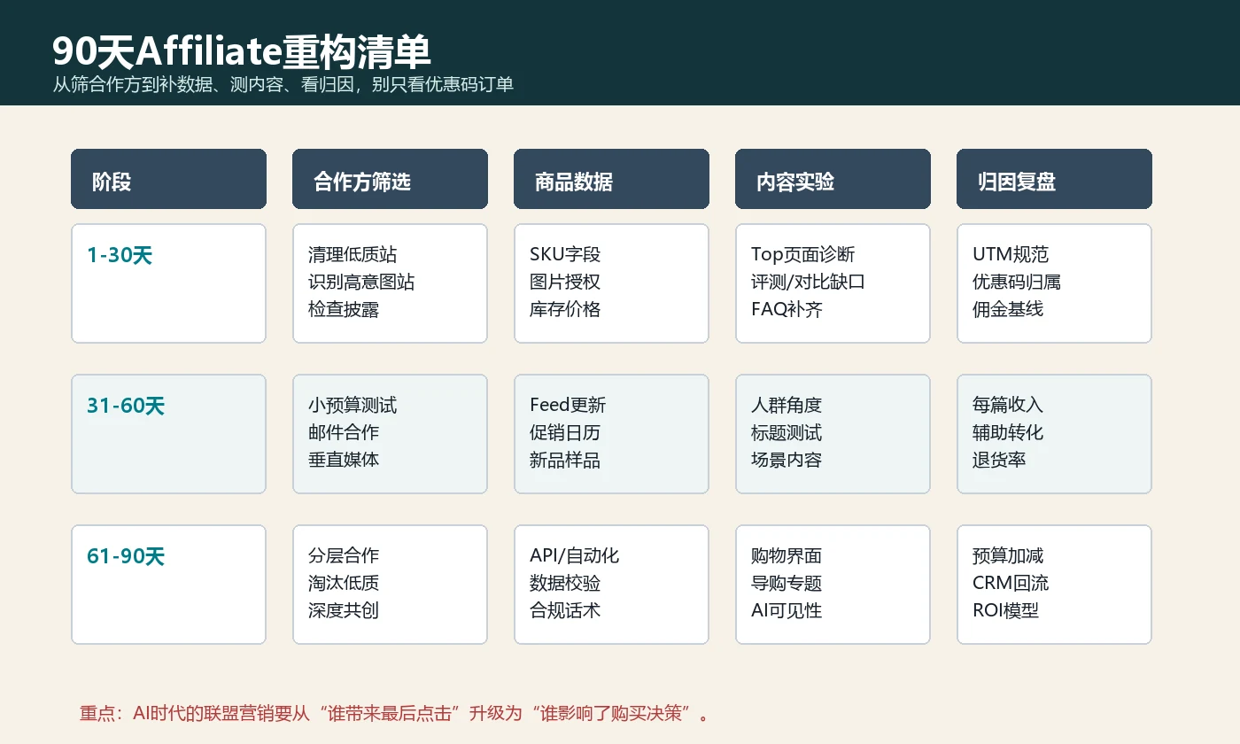Click the text 淘汰低质
This screenshot has width=1240, height=744.
click(344, 583)
